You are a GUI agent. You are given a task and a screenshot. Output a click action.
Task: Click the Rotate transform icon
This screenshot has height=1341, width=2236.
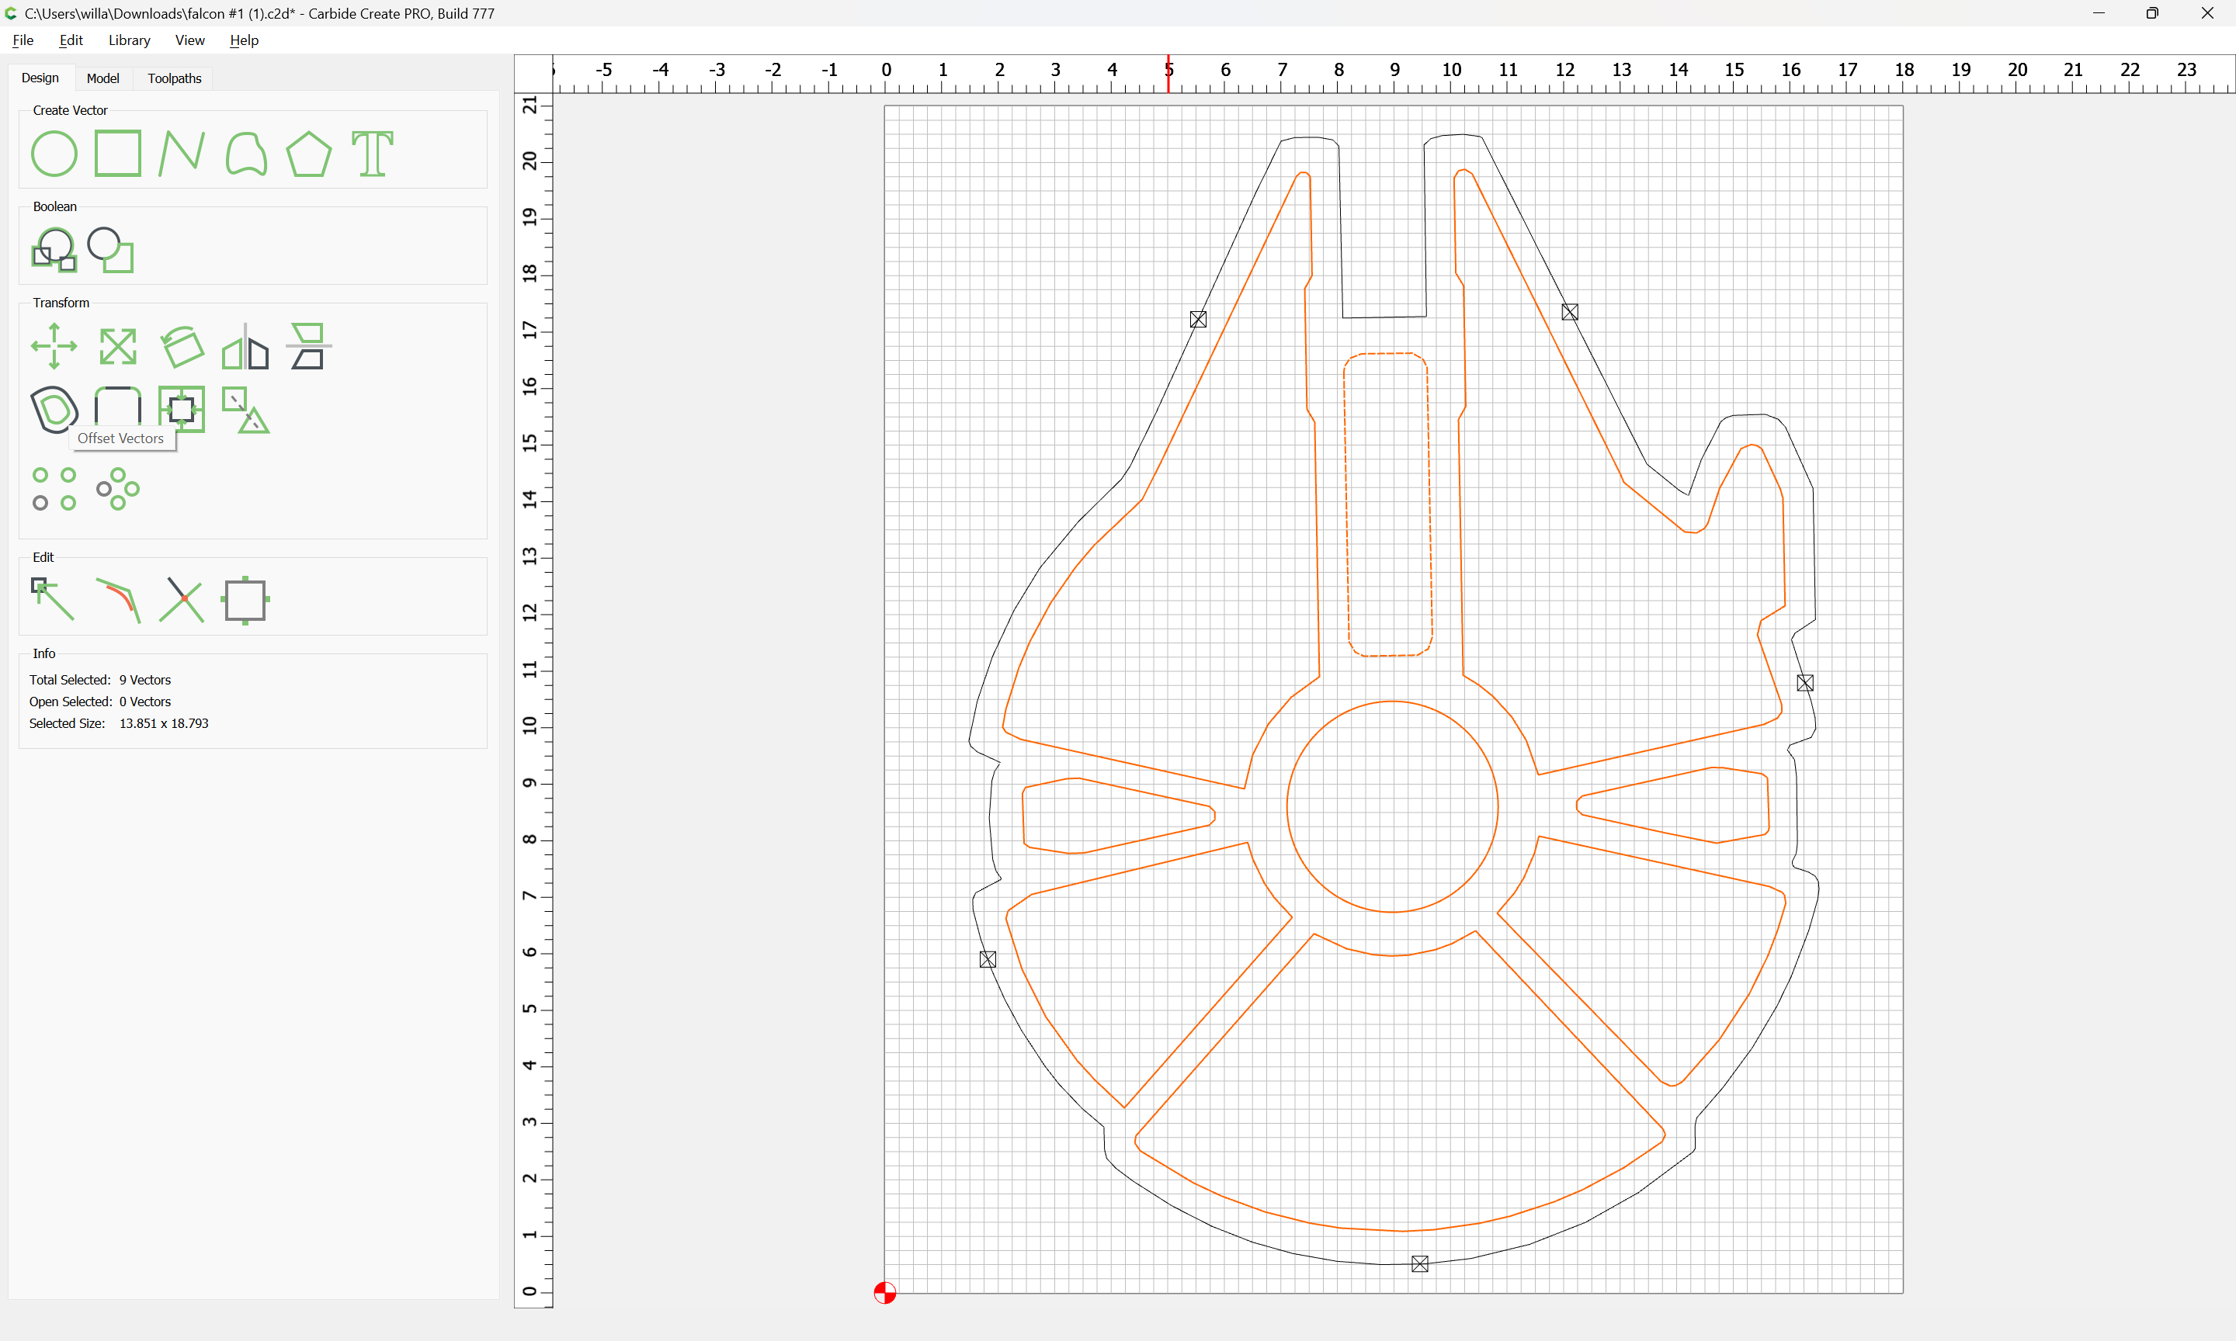point(182,346)
